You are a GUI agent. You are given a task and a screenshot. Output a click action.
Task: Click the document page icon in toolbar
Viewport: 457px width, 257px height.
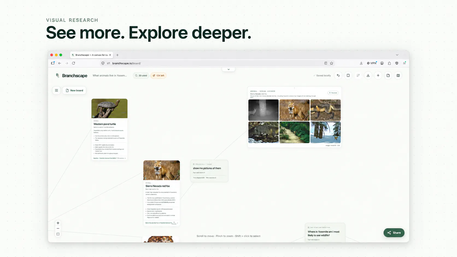point(388,75)
